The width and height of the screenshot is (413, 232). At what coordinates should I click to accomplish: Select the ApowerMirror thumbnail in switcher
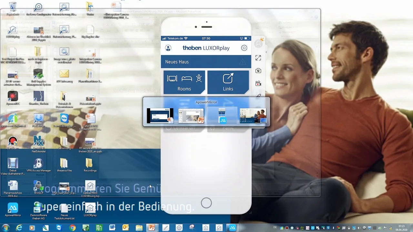(222, 116)
